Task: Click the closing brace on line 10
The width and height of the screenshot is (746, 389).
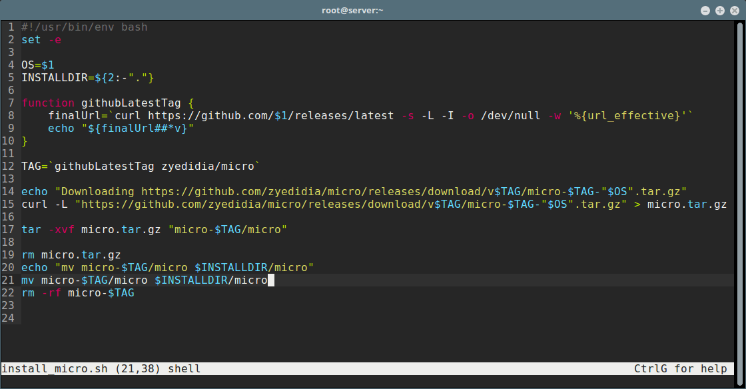Action: (x=24, y=141)
